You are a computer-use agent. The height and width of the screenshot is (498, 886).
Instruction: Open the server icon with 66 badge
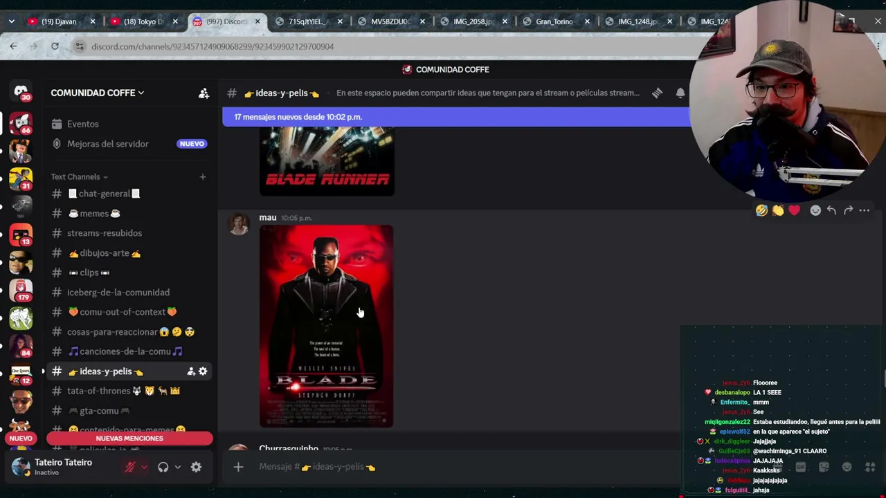21,123
